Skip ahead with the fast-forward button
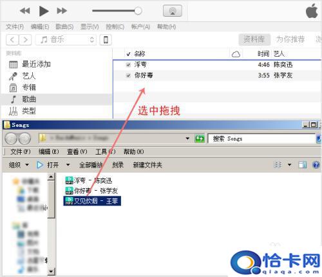This screenshot has width=322, height=277. click(62, 11)
